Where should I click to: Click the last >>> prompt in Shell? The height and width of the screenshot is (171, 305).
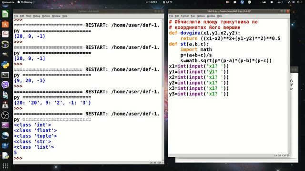point(18,158)
